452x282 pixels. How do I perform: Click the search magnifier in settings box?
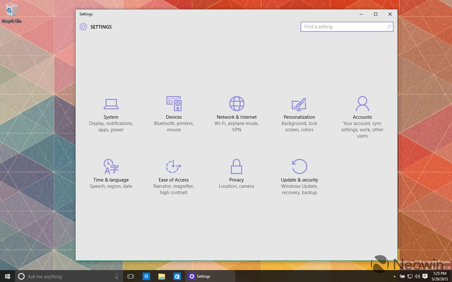point(389,27)
